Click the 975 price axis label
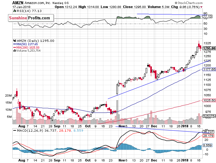This screenshot has width=216, height=163. tap(208, 112)
